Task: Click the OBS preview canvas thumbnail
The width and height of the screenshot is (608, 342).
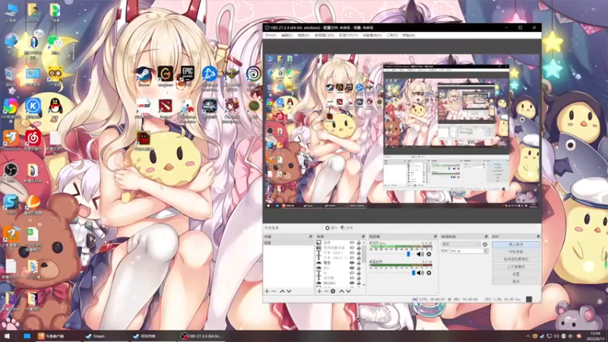Action: coord(402,131)
